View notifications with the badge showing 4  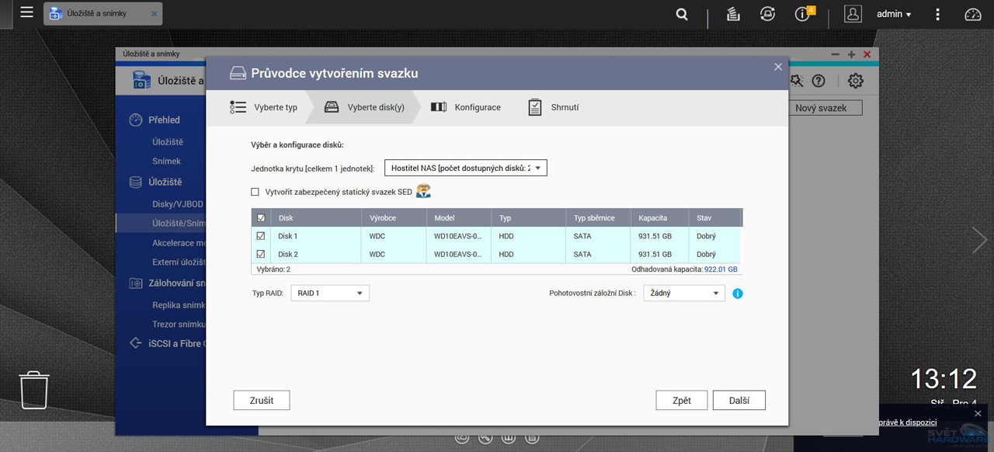click(x=801, y=14)
